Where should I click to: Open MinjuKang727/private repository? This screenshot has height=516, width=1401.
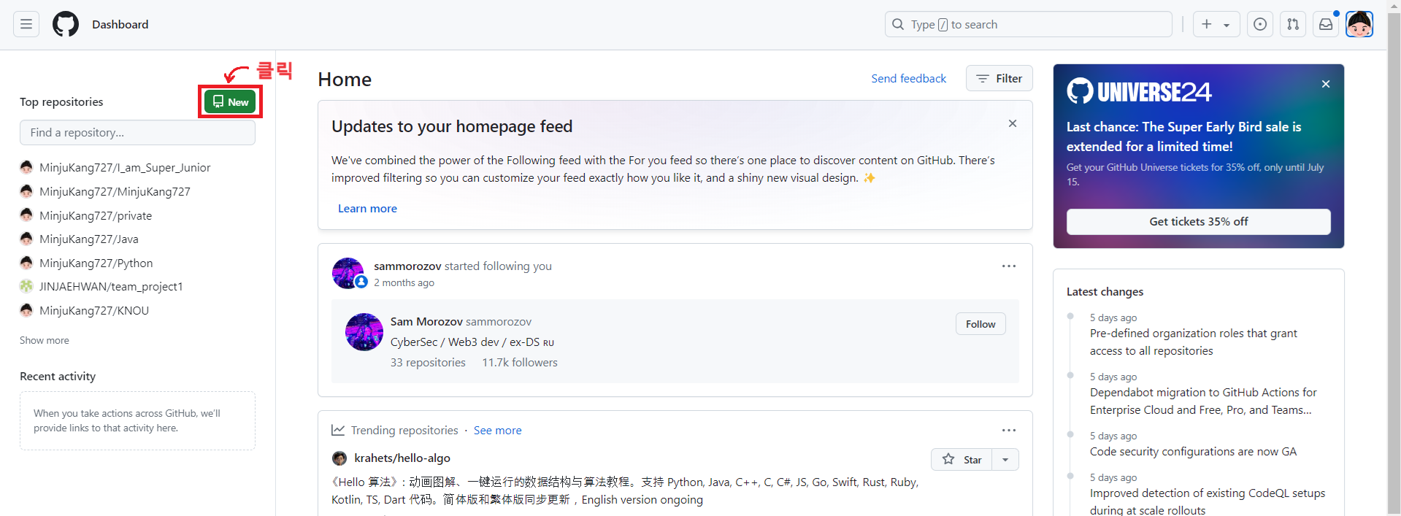point(96,216)
